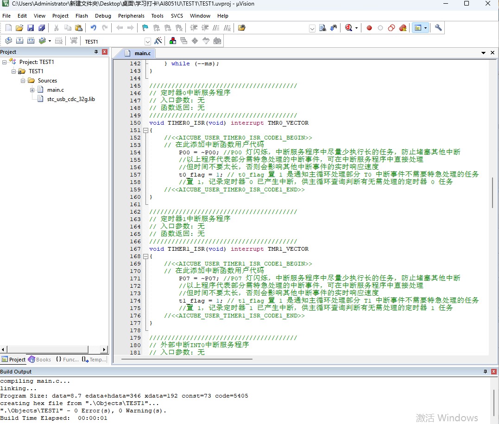Show the open editor tabs list arrow

[483, 53]
